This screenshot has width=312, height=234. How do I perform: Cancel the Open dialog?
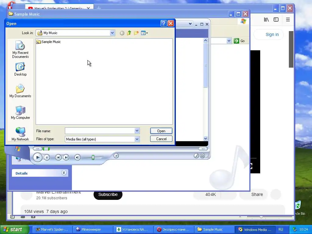[161, 139]
